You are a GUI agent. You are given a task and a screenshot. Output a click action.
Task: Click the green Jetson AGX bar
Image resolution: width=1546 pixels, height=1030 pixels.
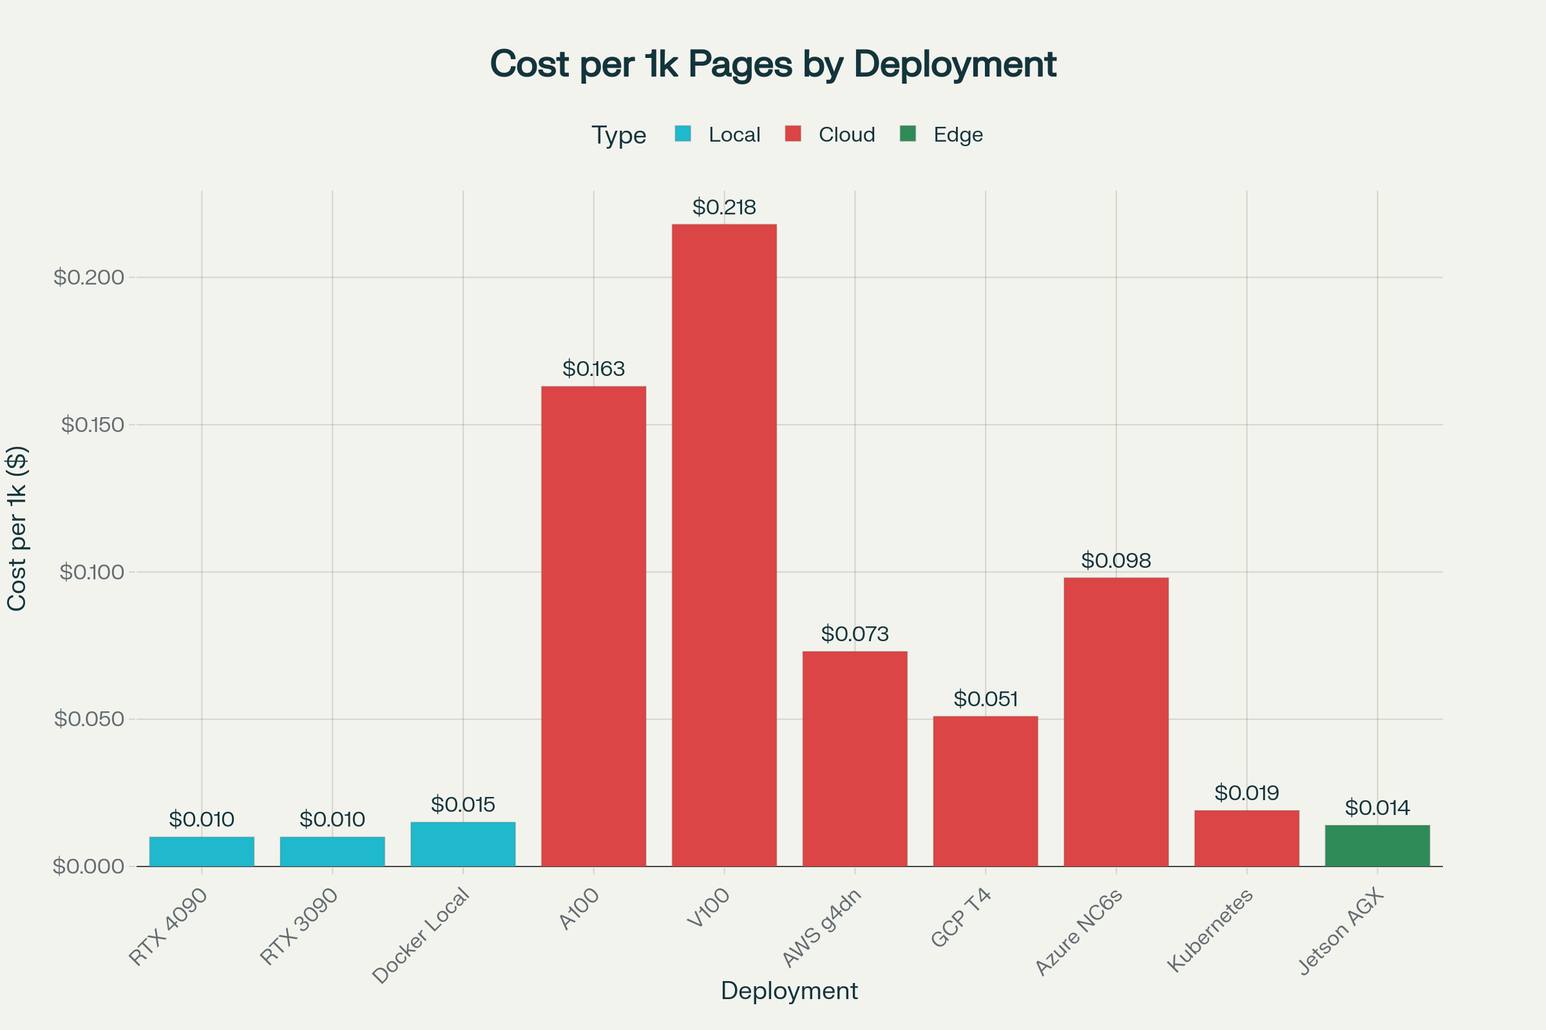(x=1377, y=845)
